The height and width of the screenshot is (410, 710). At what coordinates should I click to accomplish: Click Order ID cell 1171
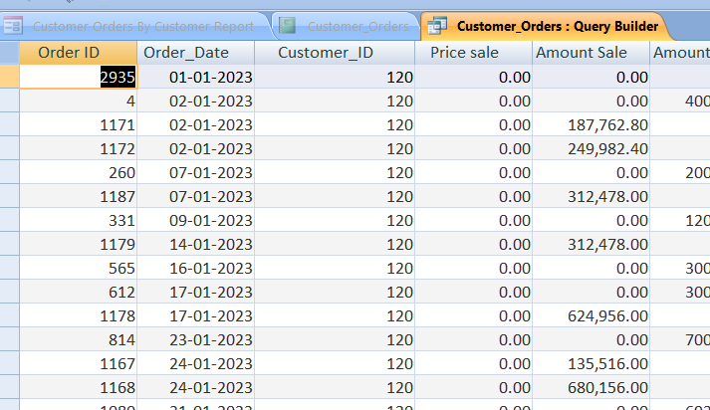click(x=78, y=125)
